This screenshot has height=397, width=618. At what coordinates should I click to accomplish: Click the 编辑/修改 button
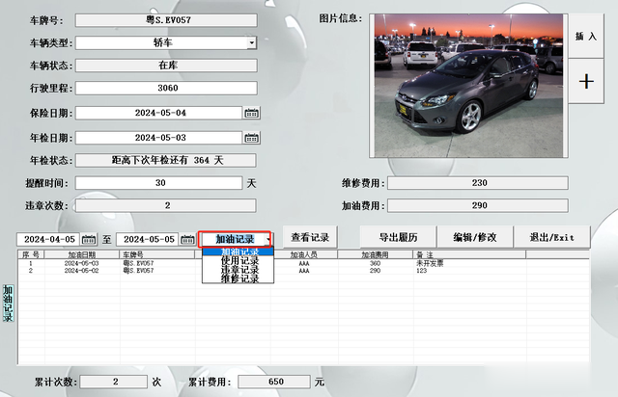pos(475,237)
